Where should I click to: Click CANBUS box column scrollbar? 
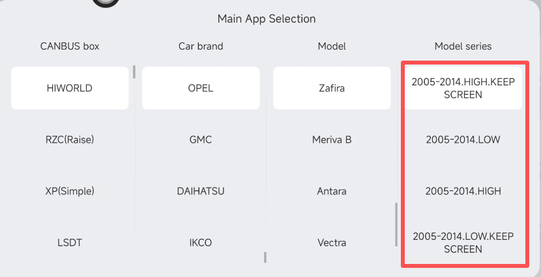point(134,71)
